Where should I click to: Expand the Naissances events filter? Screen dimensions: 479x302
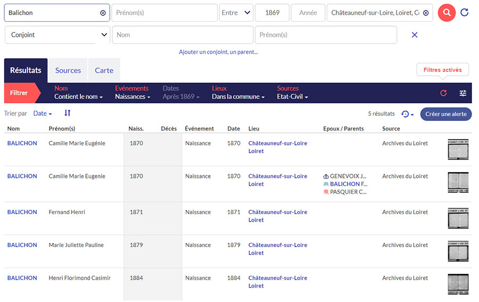(x=133, y=97)
